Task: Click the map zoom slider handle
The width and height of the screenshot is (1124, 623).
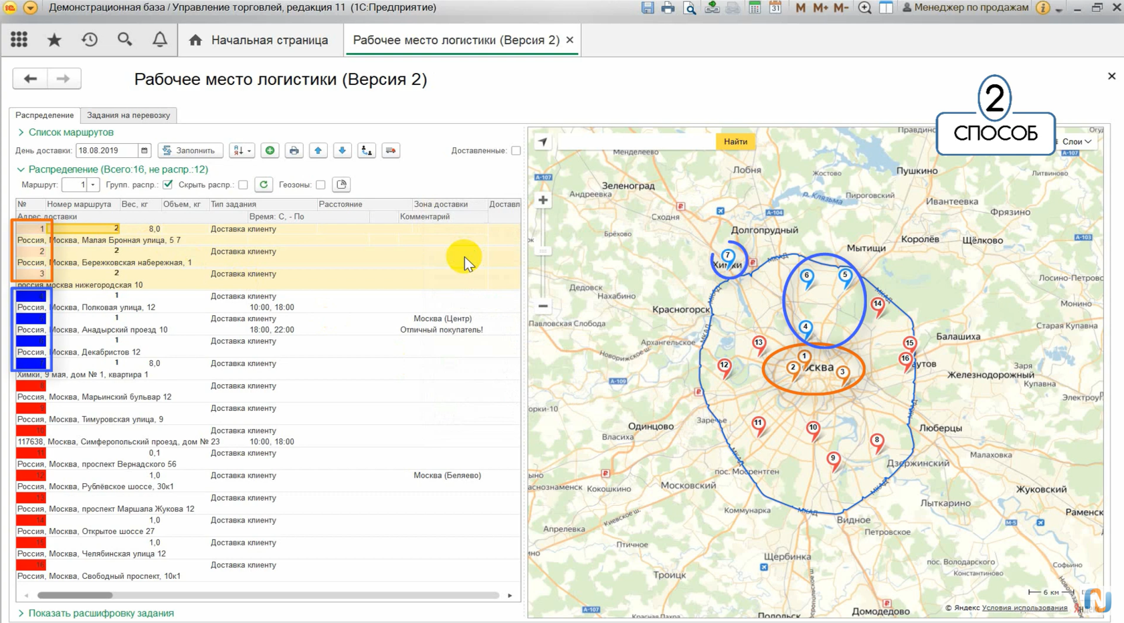Action: click(x=543, y=251)
